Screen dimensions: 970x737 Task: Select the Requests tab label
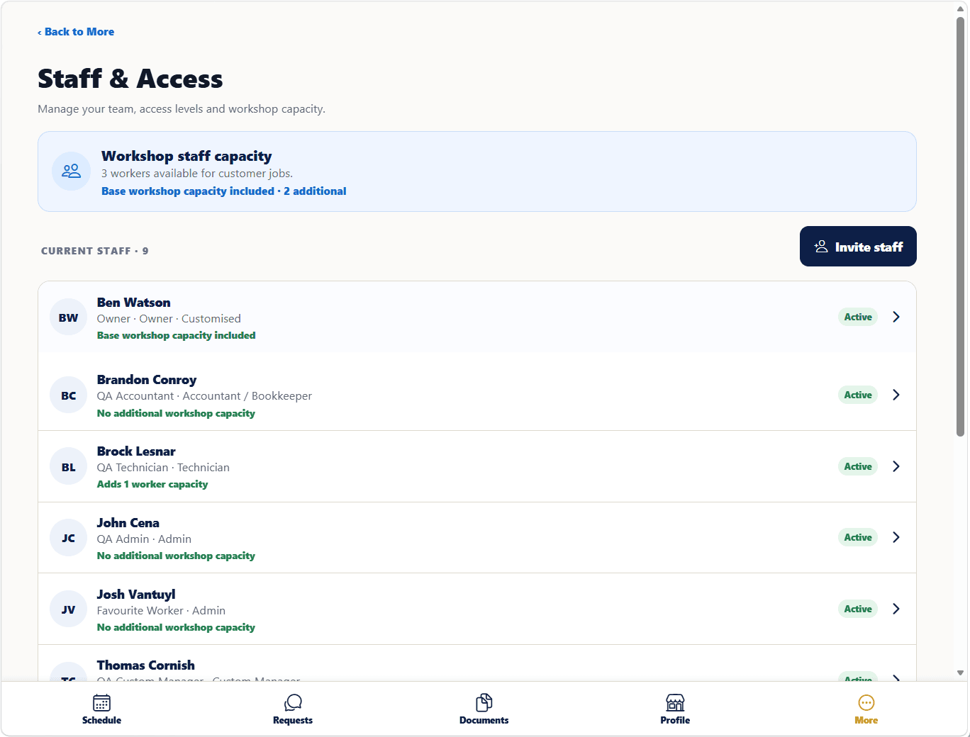(293, 720)
